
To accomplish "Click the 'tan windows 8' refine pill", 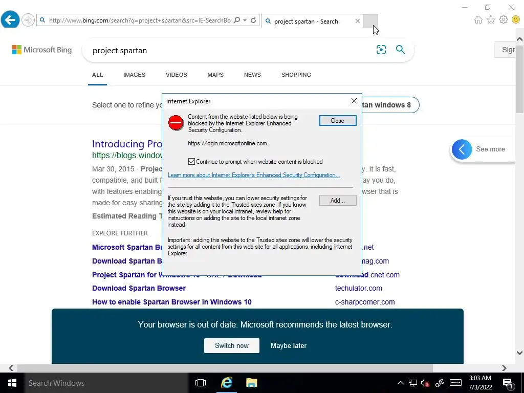I will click(390, 105).
